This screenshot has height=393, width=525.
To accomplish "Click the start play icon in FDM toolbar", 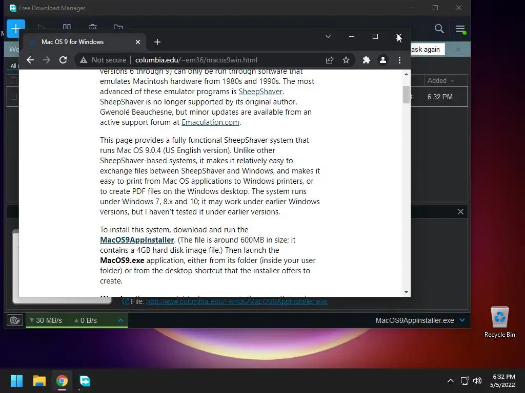I will click(42, 27).
